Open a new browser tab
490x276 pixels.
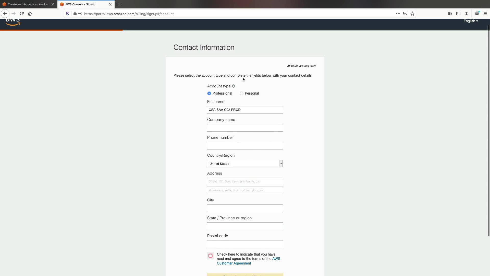tap(119, 4)
